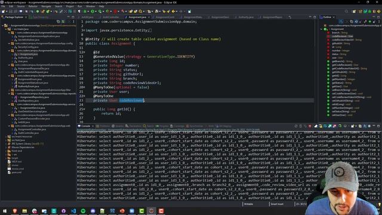
Task: Select the Outline view tab
Action: point(327,17)
